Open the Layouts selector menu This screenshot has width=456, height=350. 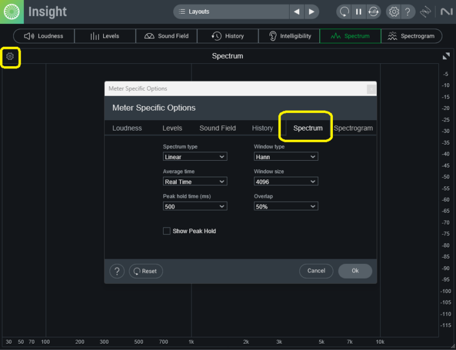[231, 11]
